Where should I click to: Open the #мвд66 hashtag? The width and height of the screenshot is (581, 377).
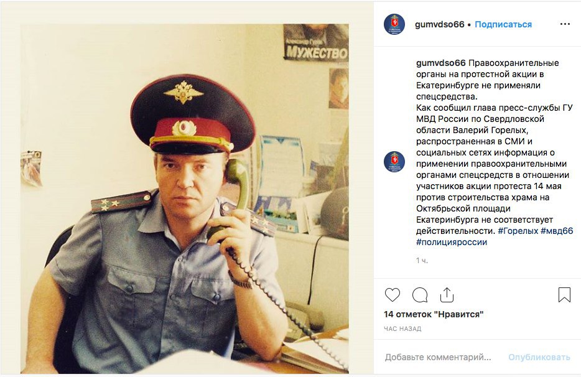pos(557,231)
